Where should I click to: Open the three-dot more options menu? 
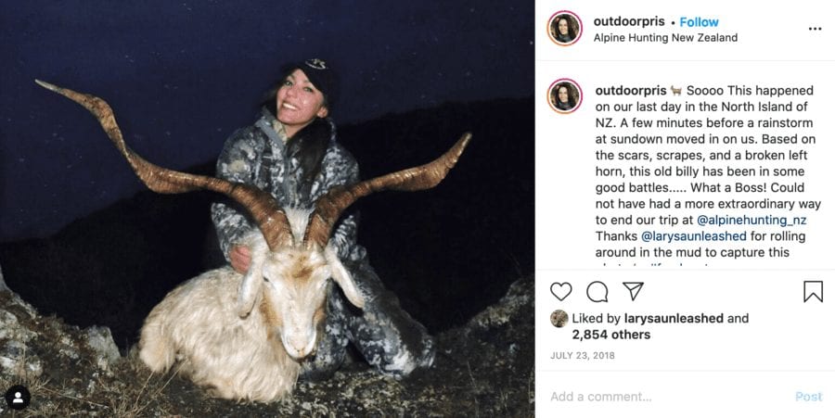815,29
